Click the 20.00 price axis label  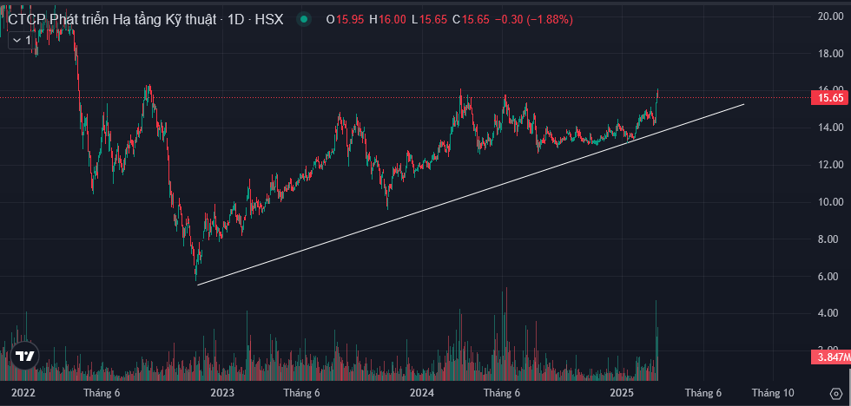[x=830, y=16]
